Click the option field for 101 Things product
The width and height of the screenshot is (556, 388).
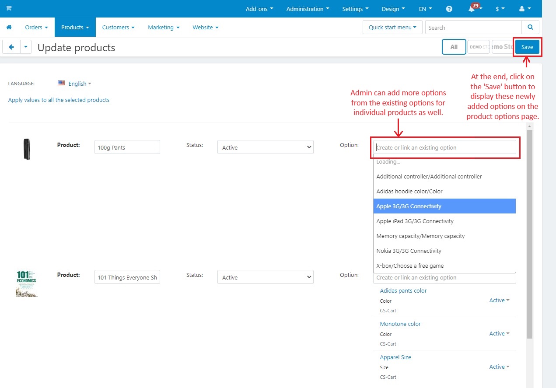click(x=444, y=278)
